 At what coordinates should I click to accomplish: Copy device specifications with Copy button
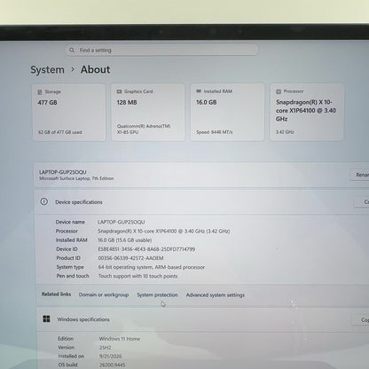pyautogui.click(x=362, y=202)
